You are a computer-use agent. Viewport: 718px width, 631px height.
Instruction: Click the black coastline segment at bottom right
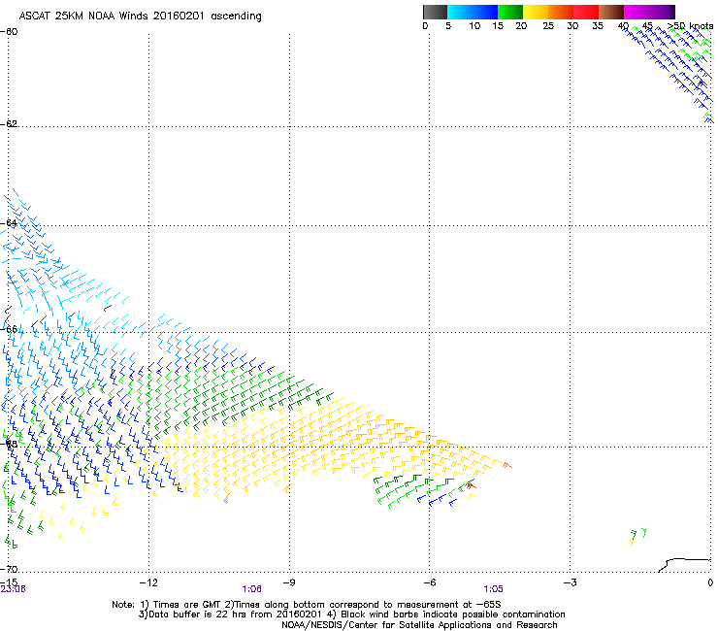[684, 565]
